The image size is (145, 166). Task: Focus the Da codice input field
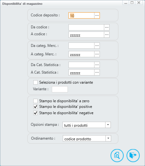[x=86, y=27]
